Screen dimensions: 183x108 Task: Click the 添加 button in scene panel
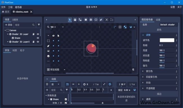pos(9,25)
